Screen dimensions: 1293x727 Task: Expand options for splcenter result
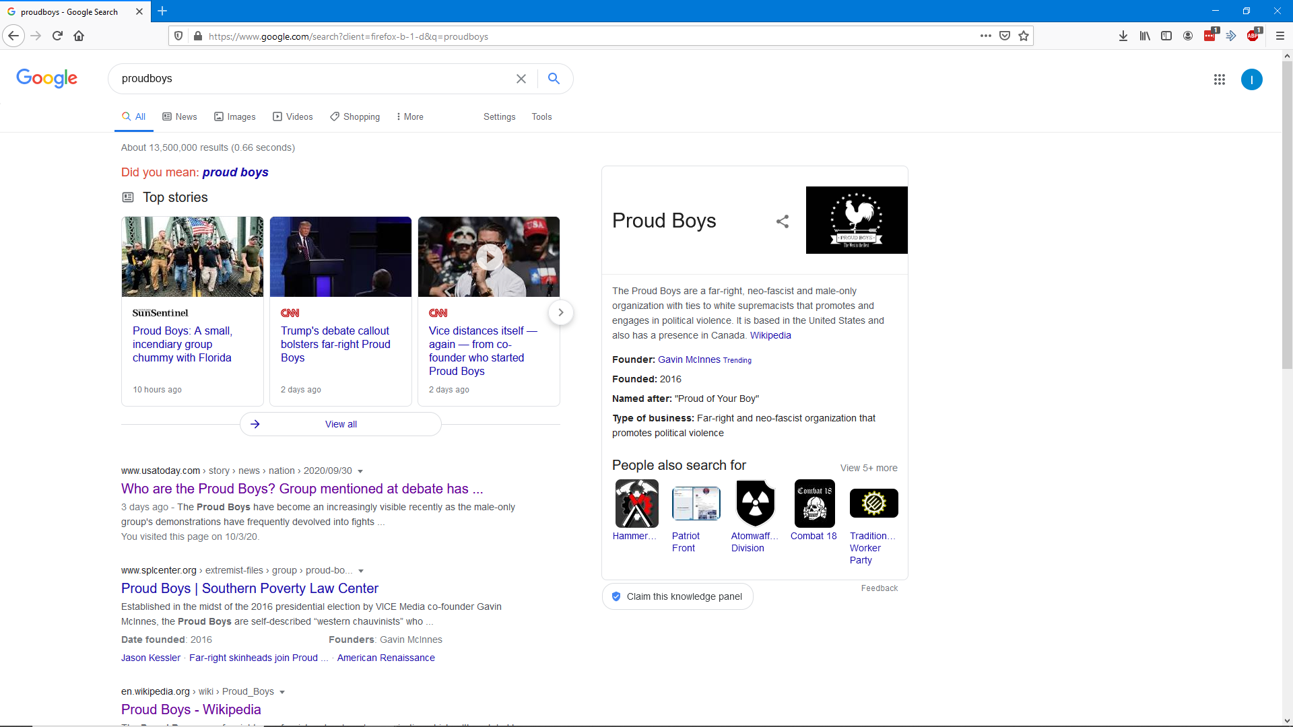pyautogui.click(x=361, y=571)
